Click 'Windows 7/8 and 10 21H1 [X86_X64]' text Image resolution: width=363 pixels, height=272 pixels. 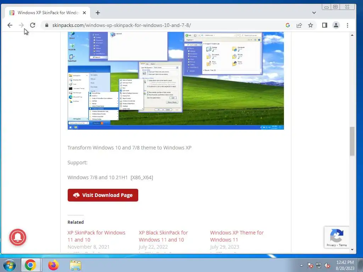click(110, 177)
